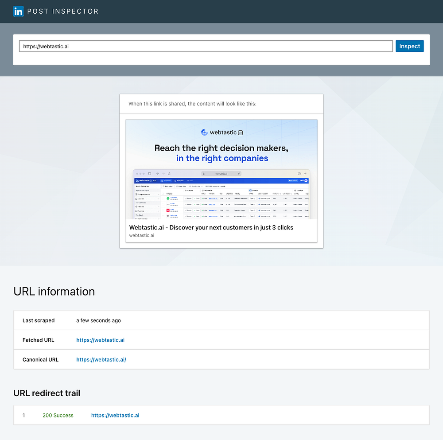
Task: Click preview title 'Webtastic.ai - Discover your next customers'
Action: (x=211, y=227)
